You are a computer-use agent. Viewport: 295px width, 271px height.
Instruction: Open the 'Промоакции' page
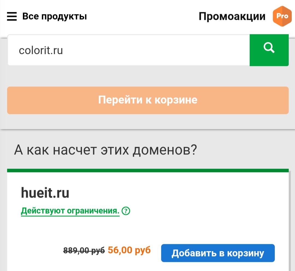click(232, 16)
